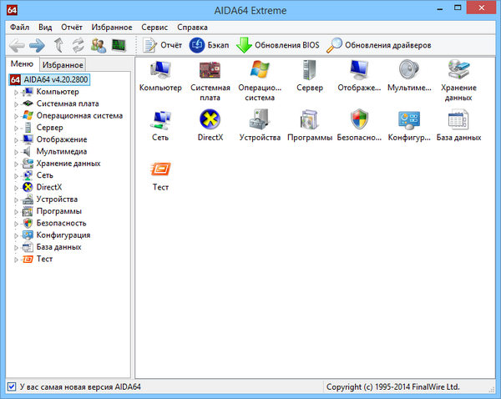Viewport: 501px width, 399px height.
Task: Click the green back arrow in toolbar
Action: pyautogui.click(x=16, y=44)
